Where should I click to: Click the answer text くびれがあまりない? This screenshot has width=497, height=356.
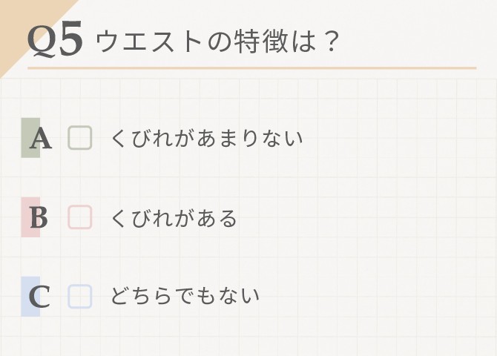click(x=207, y=138)
